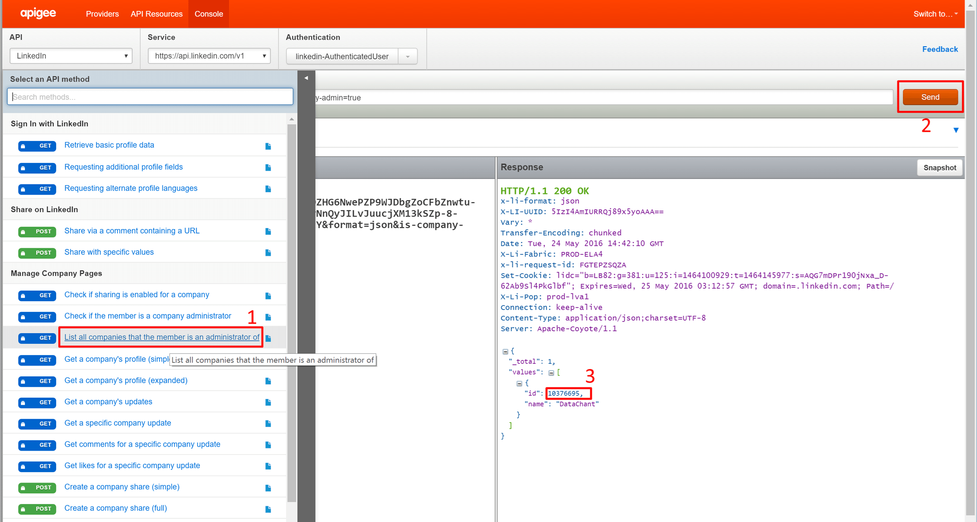Click document icon beside Create a company share (full)

[268, 509]
